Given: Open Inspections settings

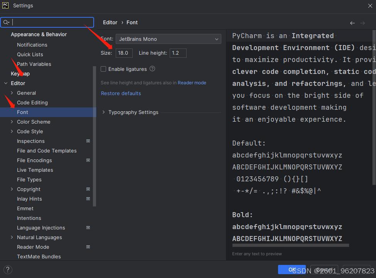Looking at the screenshot, I should pos(31,141).
